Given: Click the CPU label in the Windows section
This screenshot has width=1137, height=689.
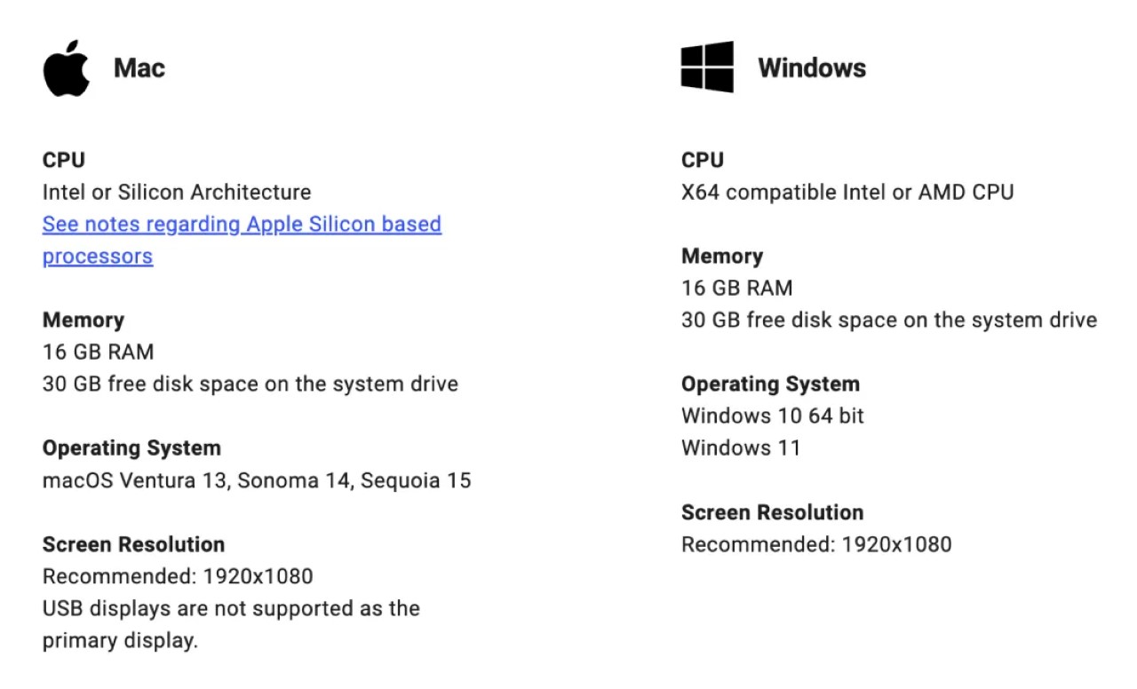Looking at the screenshot, I should click(703, 160).
